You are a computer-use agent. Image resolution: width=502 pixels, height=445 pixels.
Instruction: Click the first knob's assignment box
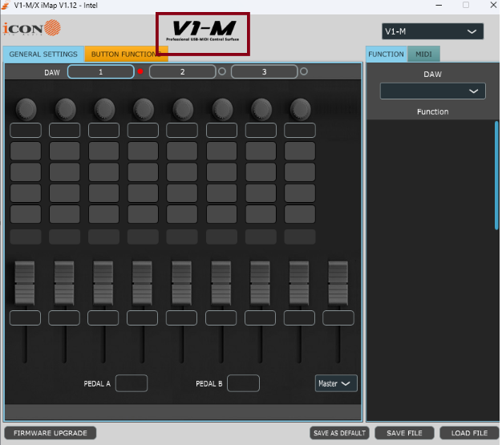[26, 131]
